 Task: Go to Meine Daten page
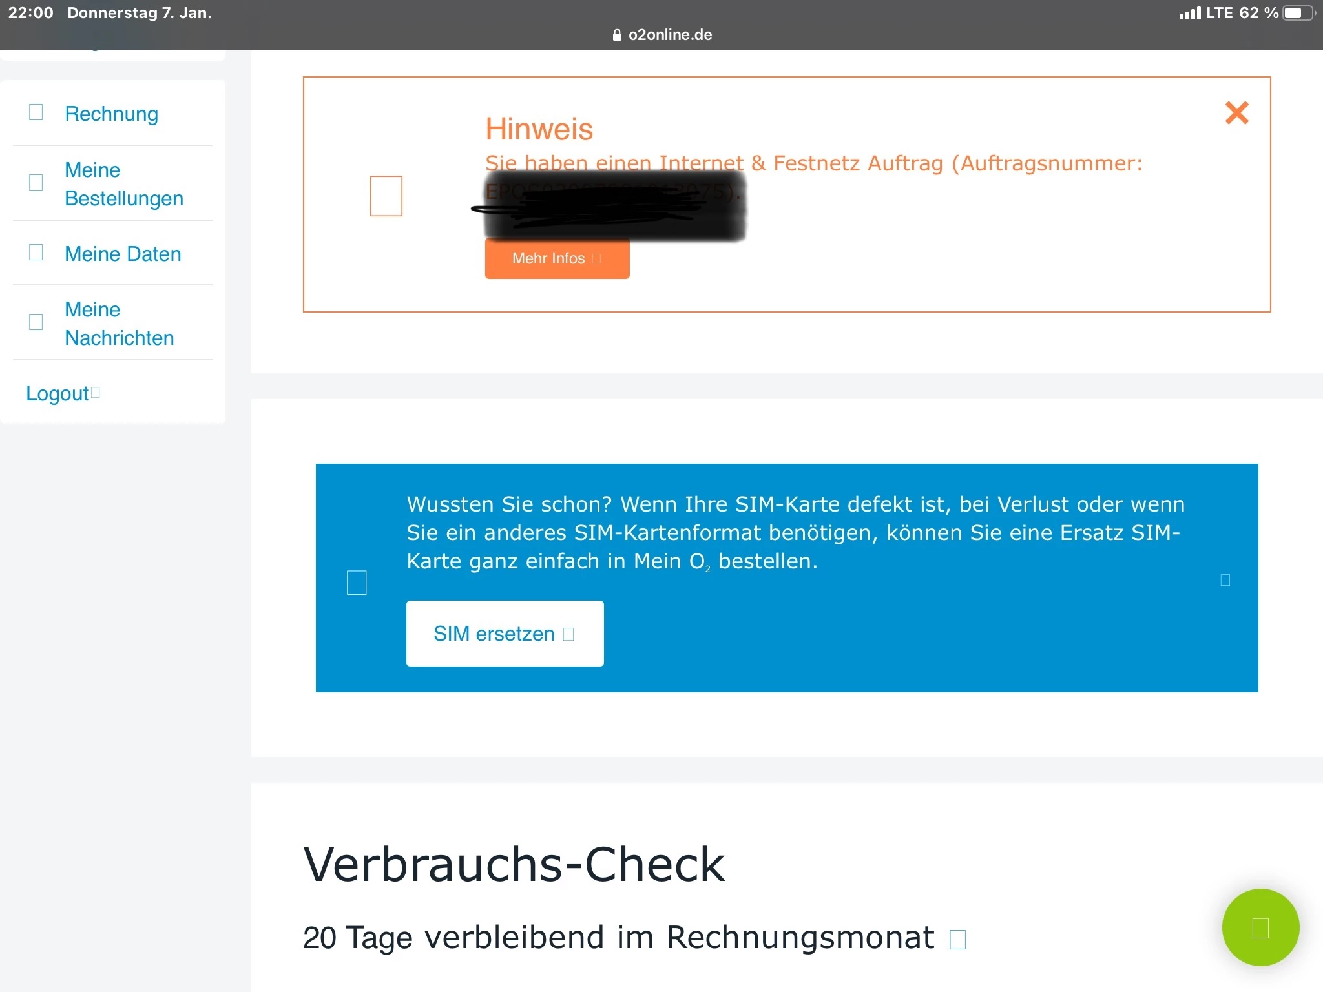(x=123, y=254)
